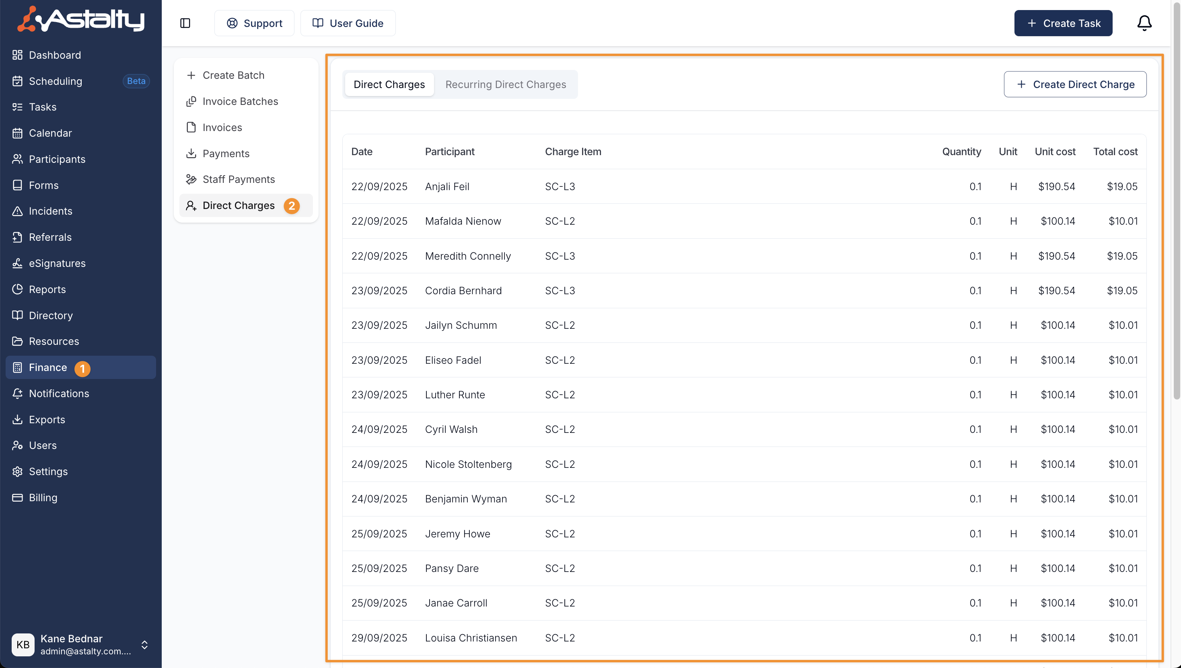The height and width of the screenshot is (668, 1181).
Task: Click the Create Task button
Action: pos(1063,23)
